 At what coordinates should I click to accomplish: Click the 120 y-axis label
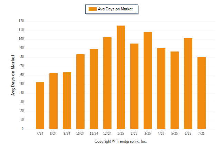[21, 21]
